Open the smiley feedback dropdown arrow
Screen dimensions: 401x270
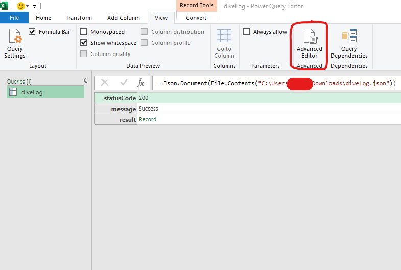tap(28, 6)
